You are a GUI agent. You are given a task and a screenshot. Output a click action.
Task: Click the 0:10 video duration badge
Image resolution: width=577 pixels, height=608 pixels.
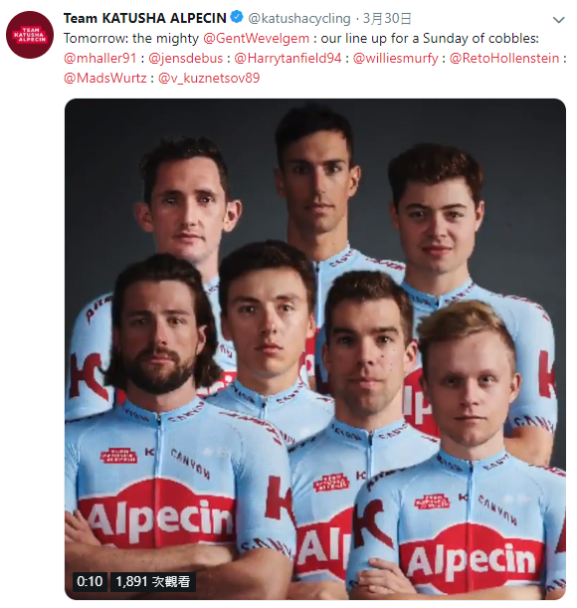pyautogui.click(x=90, y=581)
